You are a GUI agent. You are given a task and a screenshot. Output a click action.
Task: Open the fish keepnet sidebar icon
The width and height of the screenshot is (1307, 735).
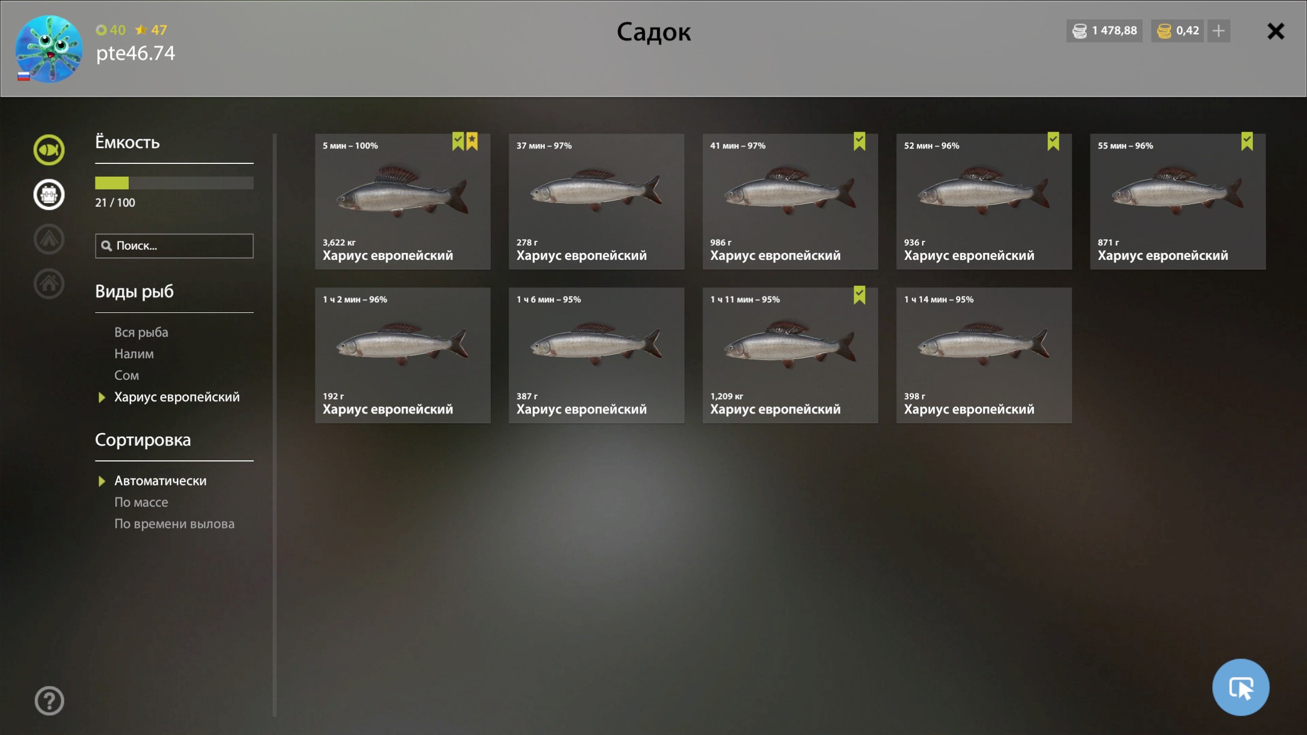pos(49,150)
